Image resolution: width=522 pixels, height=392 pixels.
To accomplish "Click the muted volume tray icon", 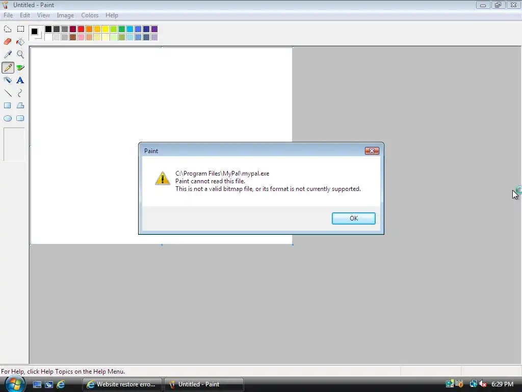I will tap(483, 384).
